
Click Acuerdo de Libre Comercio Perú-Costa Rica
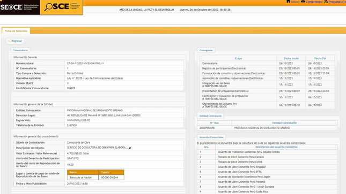(x=242, y=191)
